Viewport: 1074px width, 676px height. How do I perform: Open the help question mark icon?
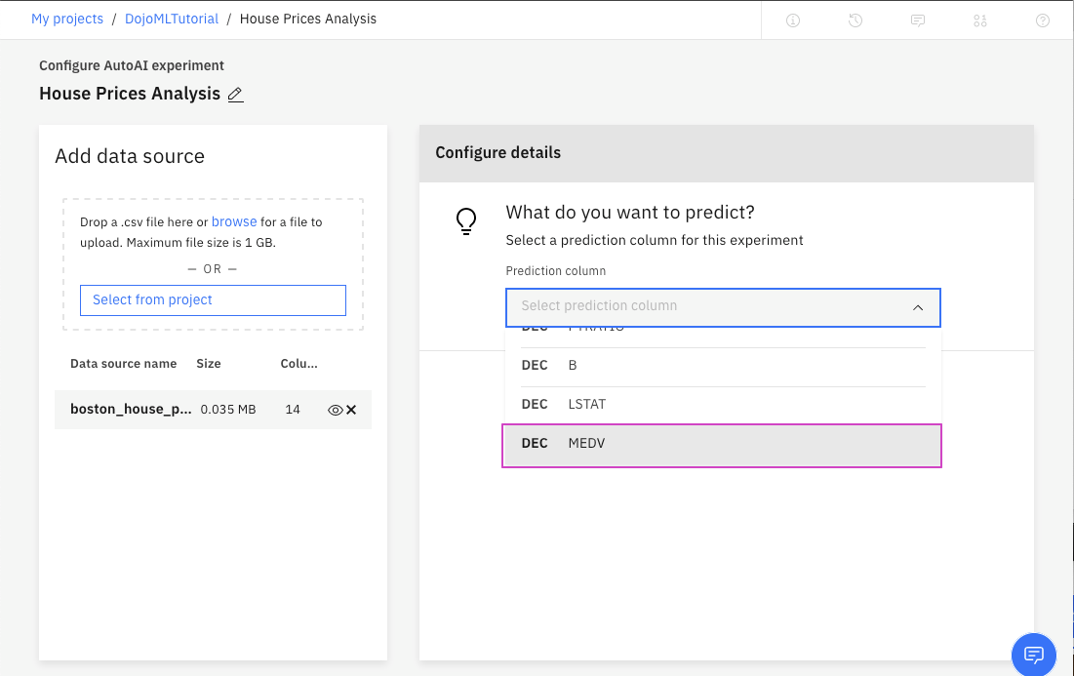1043,20
